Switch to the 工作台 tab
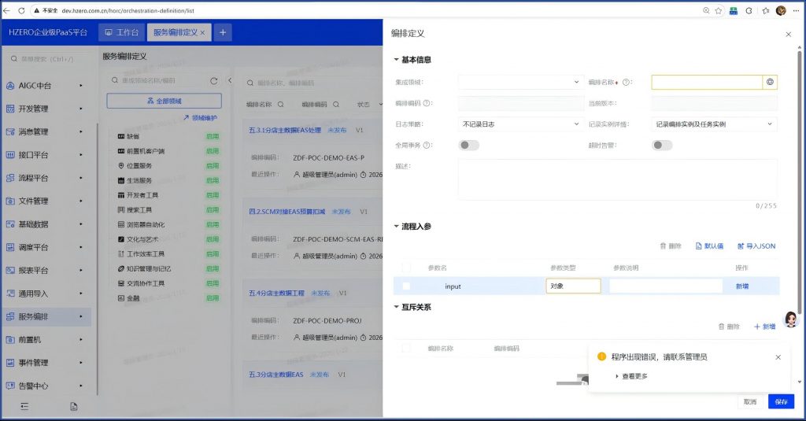The width and height of the screenshot is (806, 421). click(x=121, y=32)
